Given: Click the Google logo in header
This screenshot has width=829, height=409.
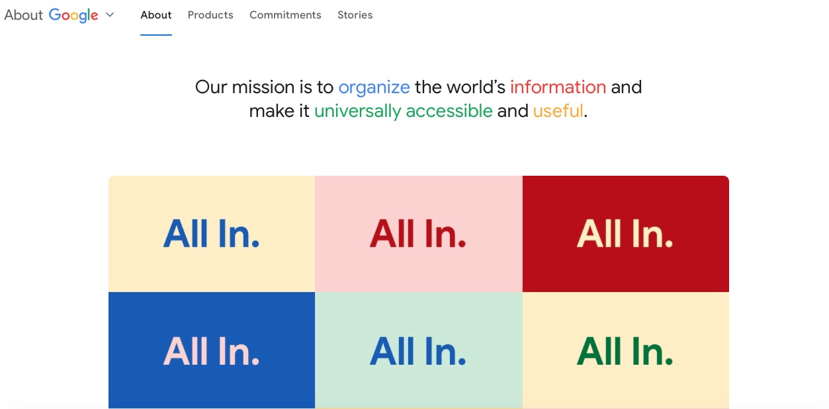Looking at the screenshot, I should 73,15.
